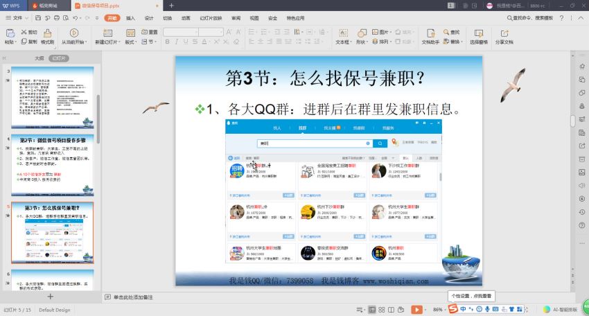
Task: Click the AI smart layout button
Action: (561, 309)
